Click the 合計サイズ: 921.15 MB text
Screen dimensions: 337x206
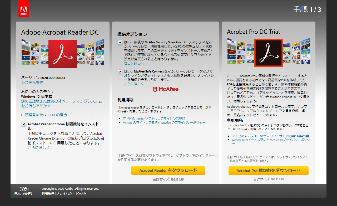click(x=269, y=179)
